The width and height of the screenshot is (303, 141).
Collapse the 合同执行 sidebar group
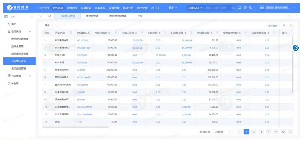tap(30, 32)
